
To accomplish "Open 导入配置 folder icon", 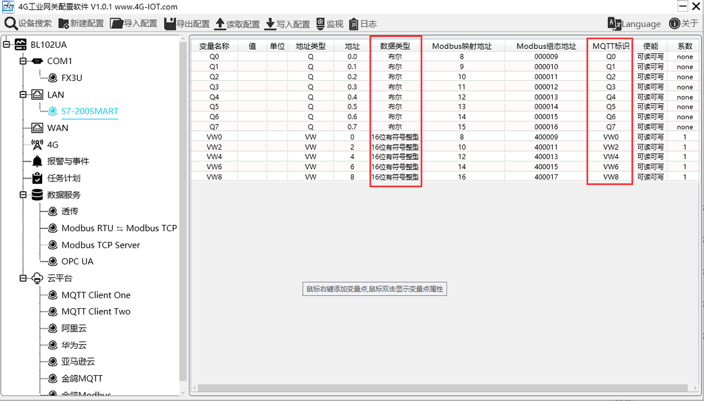I will click(116, 23).
